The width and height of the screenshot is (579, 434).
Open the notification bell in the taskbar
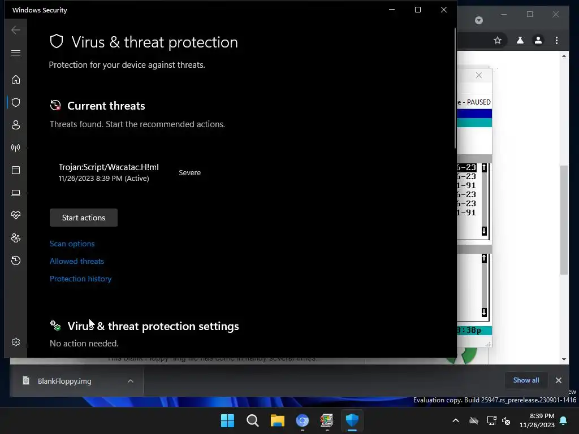point(564,420)
